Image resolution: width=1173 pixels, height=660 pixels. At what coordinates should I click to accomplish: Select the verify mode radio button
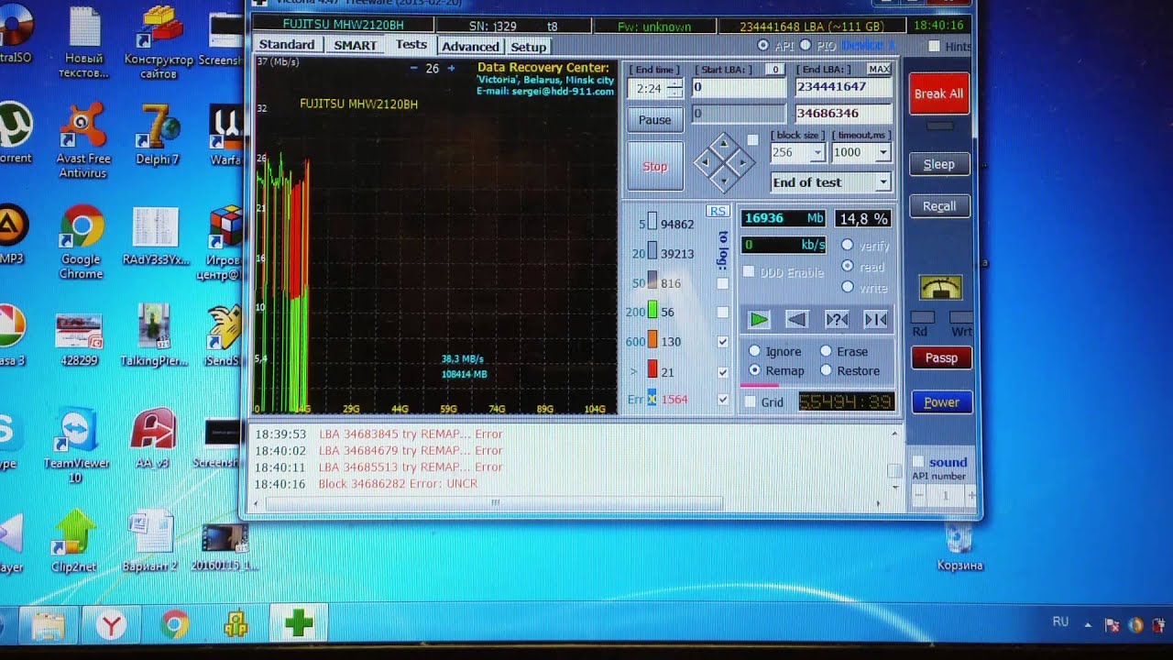pos(847,245)
